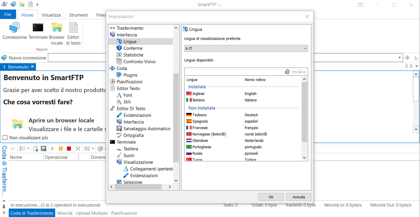Click the local browser folder in quick access toolbar
The image size is (420, 217).
click(22, 5)
